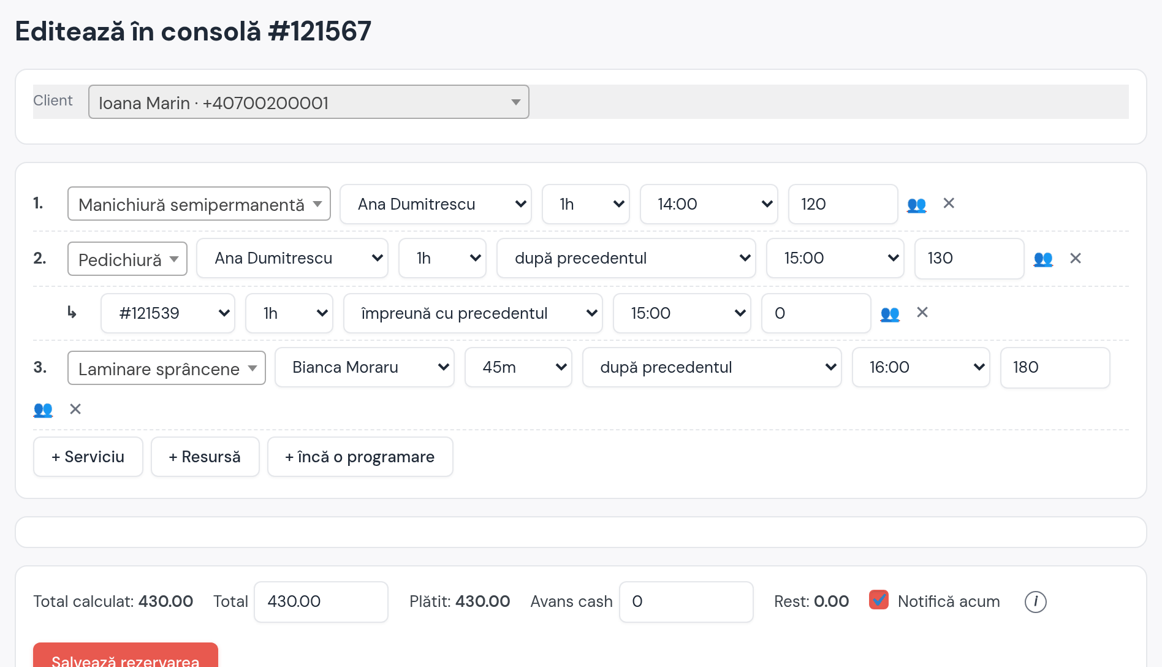1162x667 pixels.
Task: Open the Manichiură semipermanentă service dropdown
Action: [x=199, y=204]
